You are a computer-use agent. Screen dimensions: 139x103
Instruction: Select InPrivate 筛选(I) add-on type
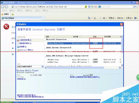coord(25,50)
